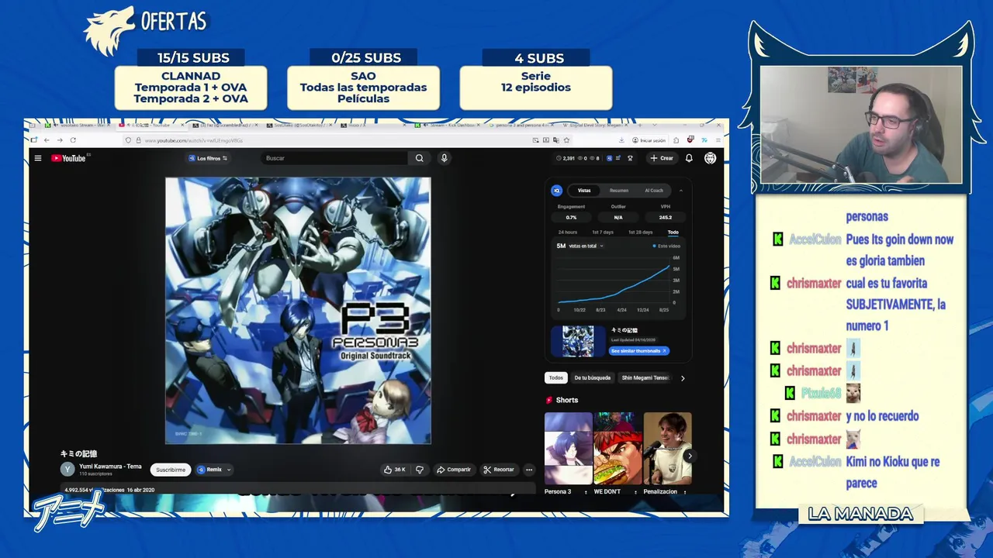
Task: Share the video with Compartir
Action: 454,470
